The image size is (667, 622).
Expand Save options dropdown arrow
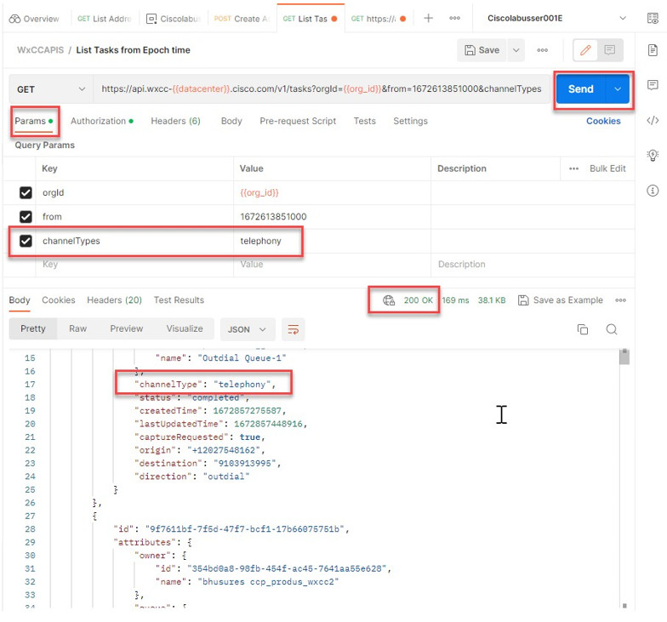coord(516,50)
